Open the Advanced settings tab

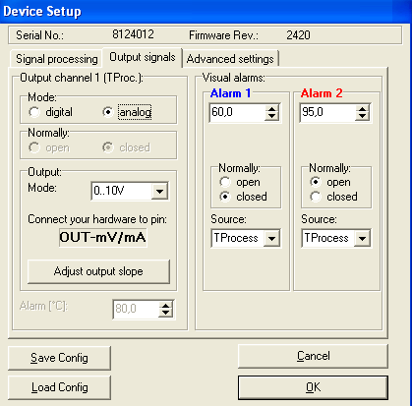click(230, 59)
